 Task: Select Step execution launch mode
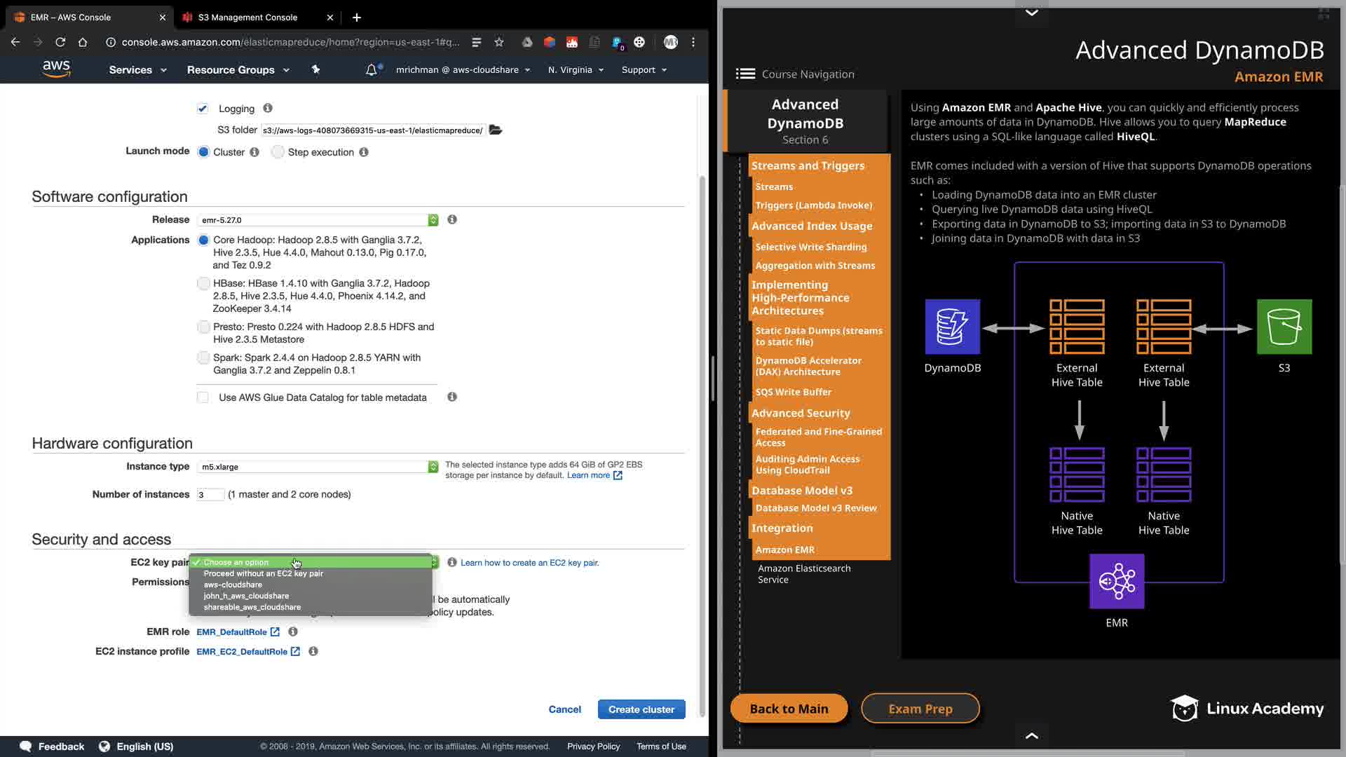tap(278, 152)
